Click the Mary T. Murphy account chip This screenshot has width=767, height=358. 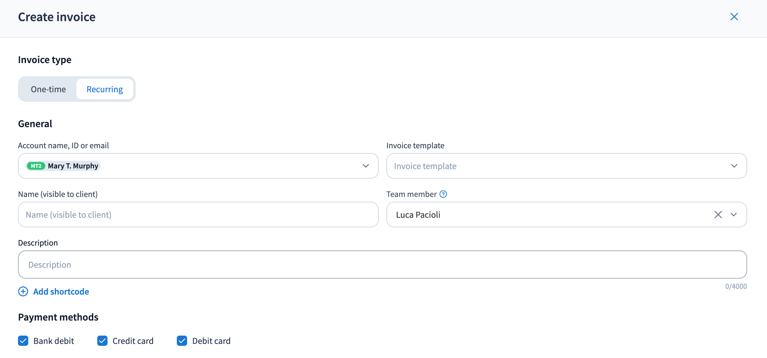tap(64, 166)
